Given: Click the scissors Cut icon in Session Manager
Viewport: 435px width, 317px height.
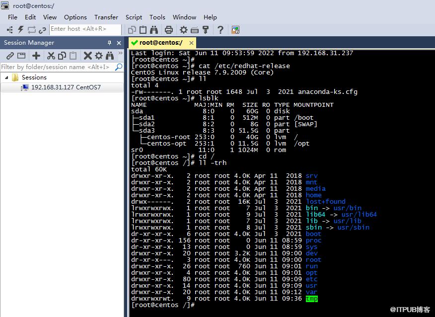Looking at the screenshot, I should (x=51, y=56).
